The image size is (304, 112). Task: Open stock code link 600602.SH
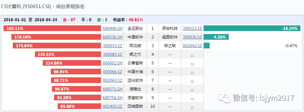click(113, 63)
